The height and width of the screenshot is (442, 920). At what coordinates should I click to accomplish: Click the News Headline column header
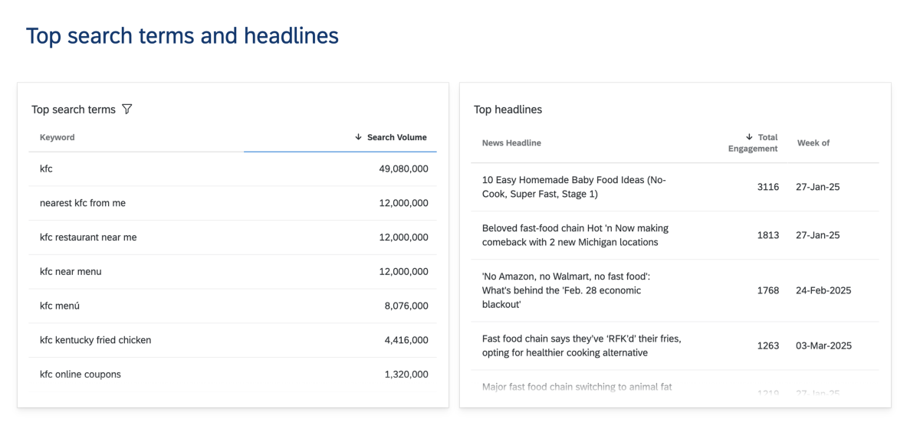pyautogui.click(x=511, y=142)
